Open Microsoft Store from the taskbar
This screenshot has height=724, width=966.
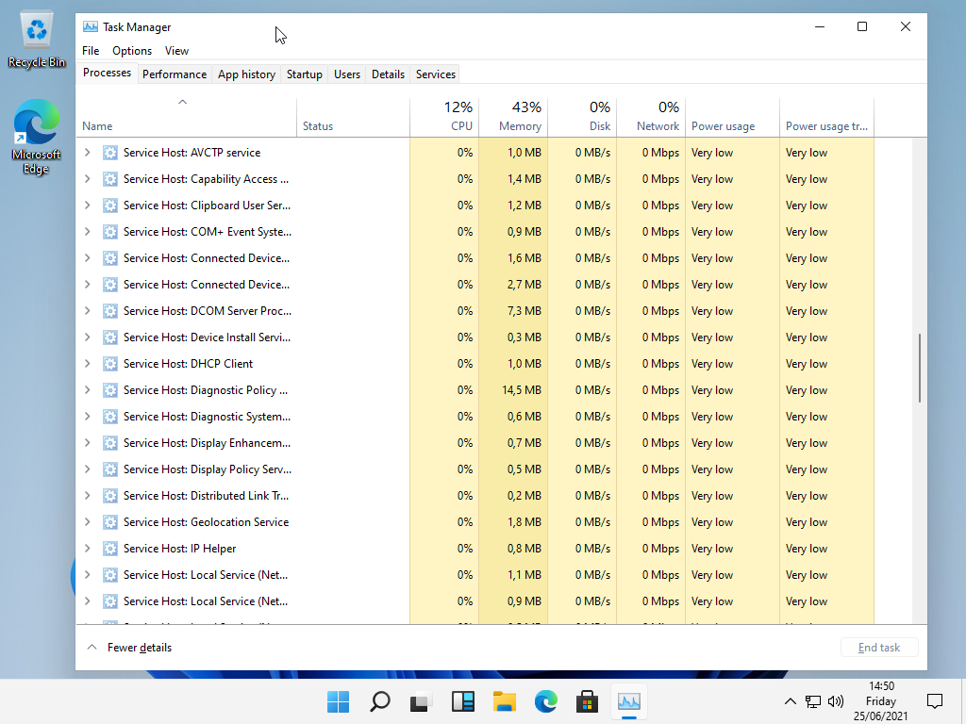[588, 701]
